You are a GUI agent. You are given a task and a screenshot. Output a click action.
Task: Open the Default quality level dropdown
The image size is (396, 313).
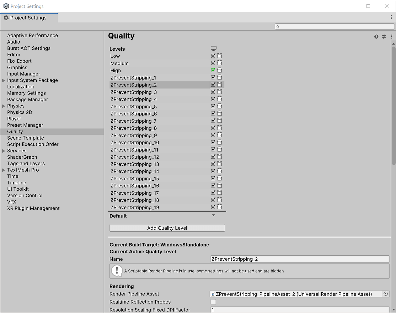click(214, 216)
